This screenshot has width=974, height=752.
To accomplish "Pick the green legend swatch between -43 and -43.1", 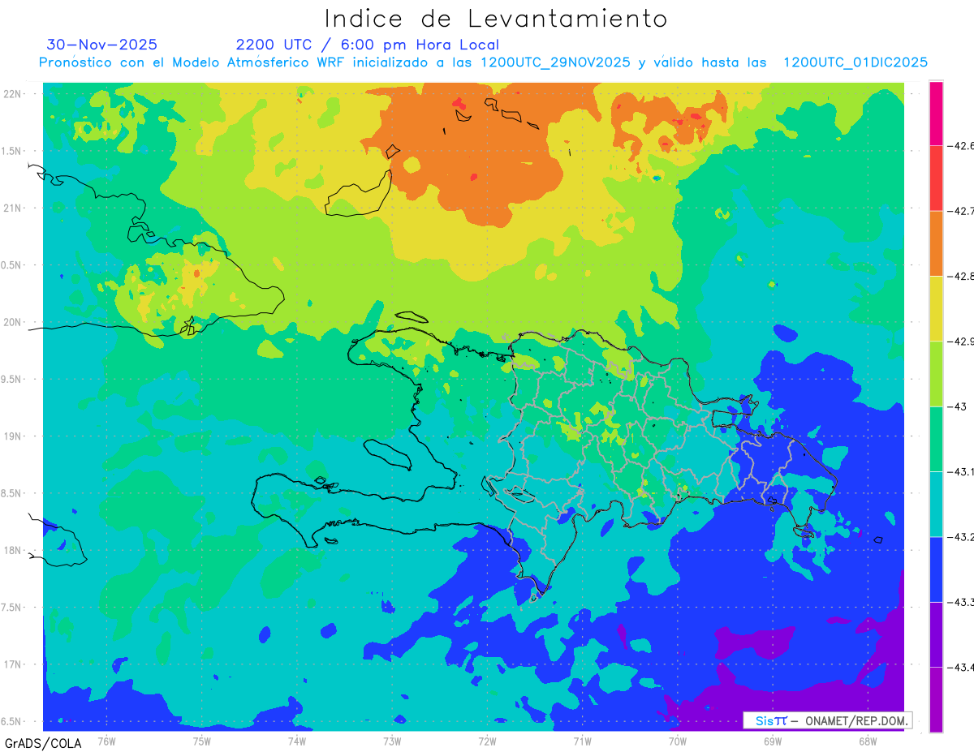I will pyautogui.click(x=936, y=439).
